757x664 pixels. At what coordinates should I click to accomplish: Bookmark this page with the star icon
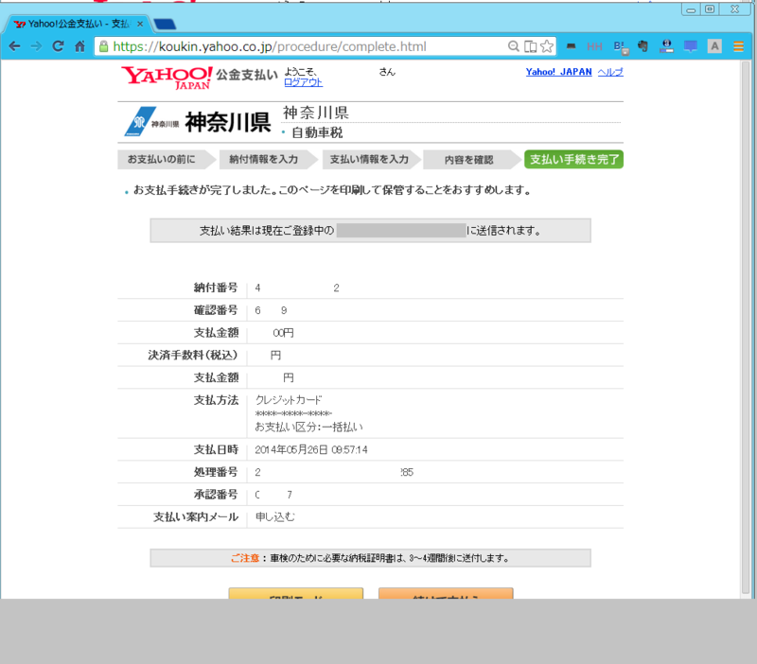547,46
